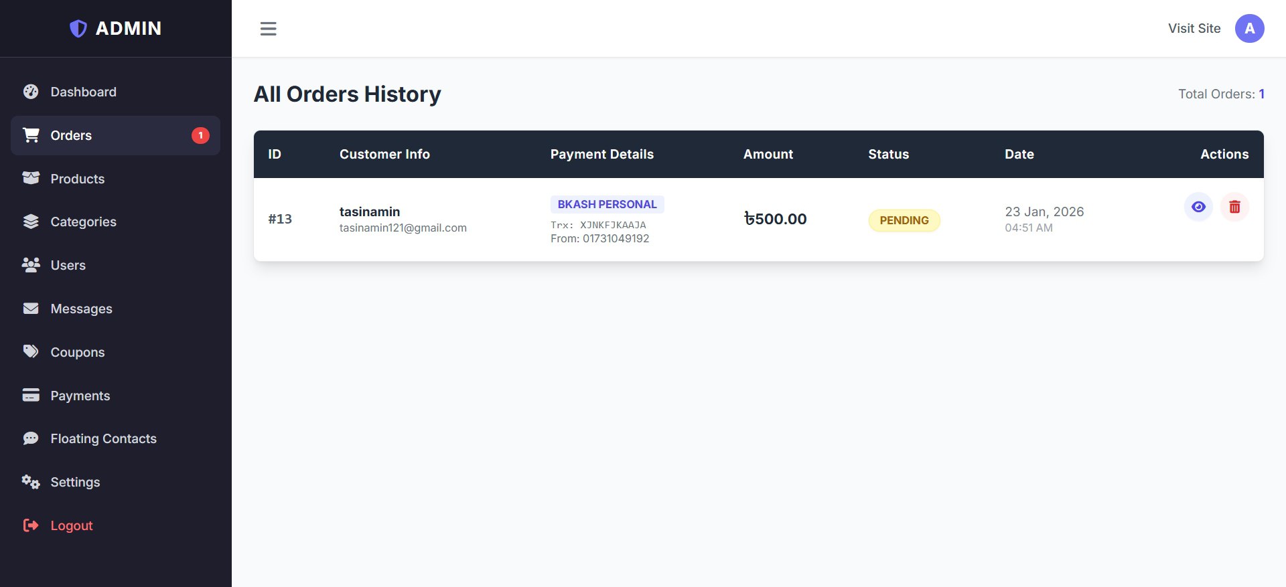The height and width of the screenshot is (587, 1286).
Task: Click the BKASH PERSONAL payment badge
Action: (x=607, y=204)
